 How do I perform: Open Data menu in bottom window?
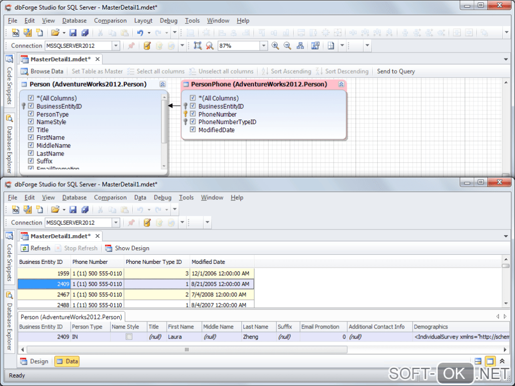point(140,198)
